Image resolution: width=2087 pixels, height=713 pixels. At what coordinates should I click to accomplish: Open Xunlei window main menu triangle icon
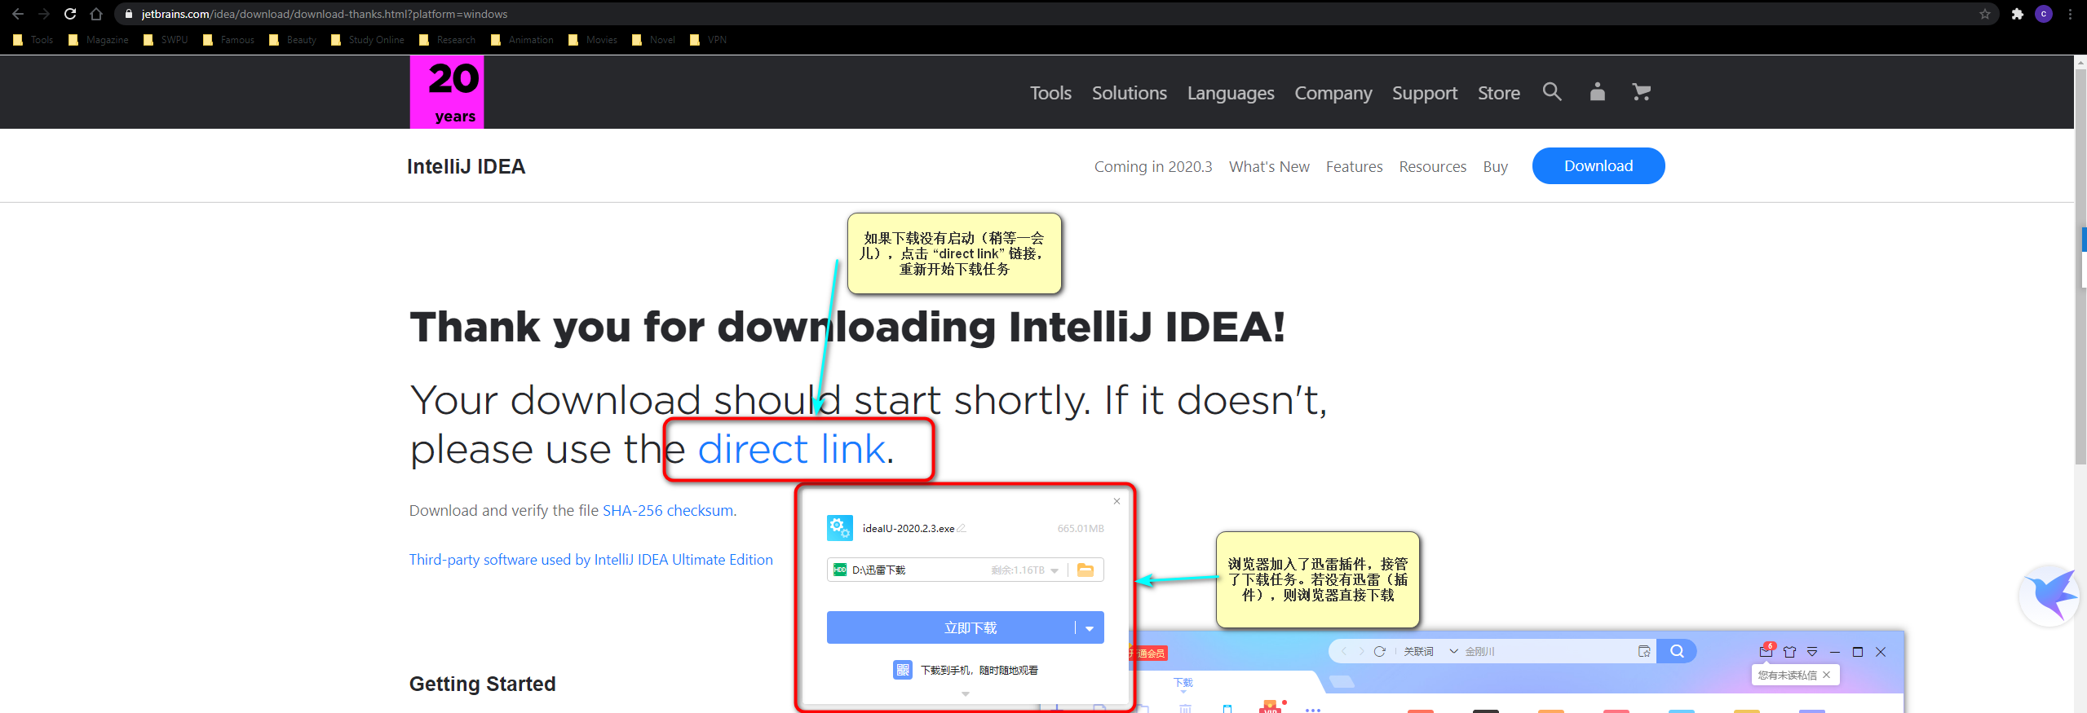tap(1812, 651)
